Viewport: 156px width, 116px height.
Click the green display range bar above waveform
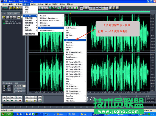(x=94, y=12)
